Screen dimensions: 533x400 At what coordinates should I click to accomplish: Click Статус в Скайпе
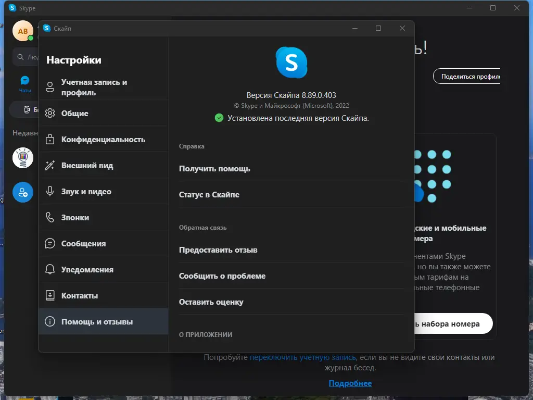coord(209,194)
